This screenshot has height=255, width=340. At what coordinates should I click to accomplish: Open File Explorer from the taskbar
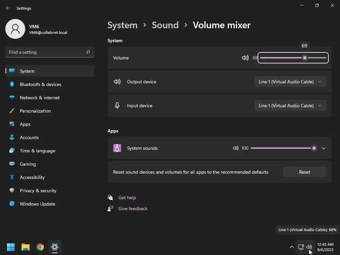pos(26,247)
